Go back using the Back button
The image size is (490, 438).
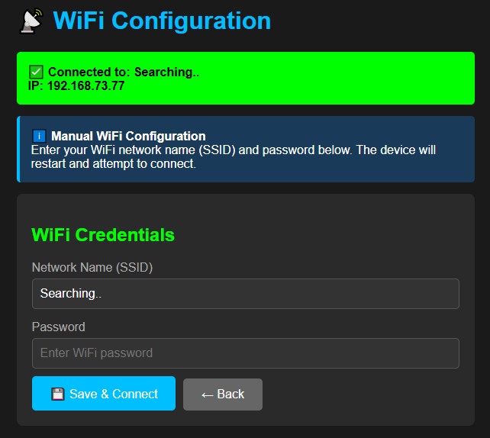(223, 394)
